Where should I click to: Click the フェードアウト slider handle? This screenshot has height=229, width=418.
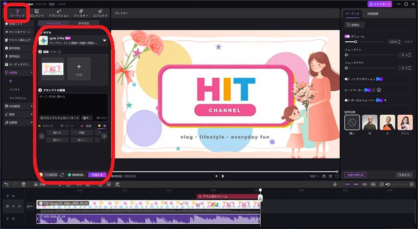(x=346, y=68)
